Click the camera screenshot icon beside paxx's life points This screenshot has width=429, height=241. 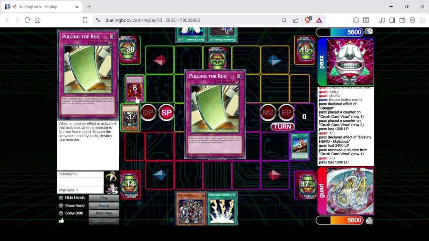[x=369, y=32]
